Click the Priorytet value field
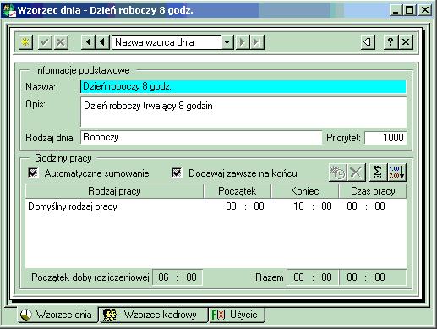437x329 pixels. click(x=385, y=138)
